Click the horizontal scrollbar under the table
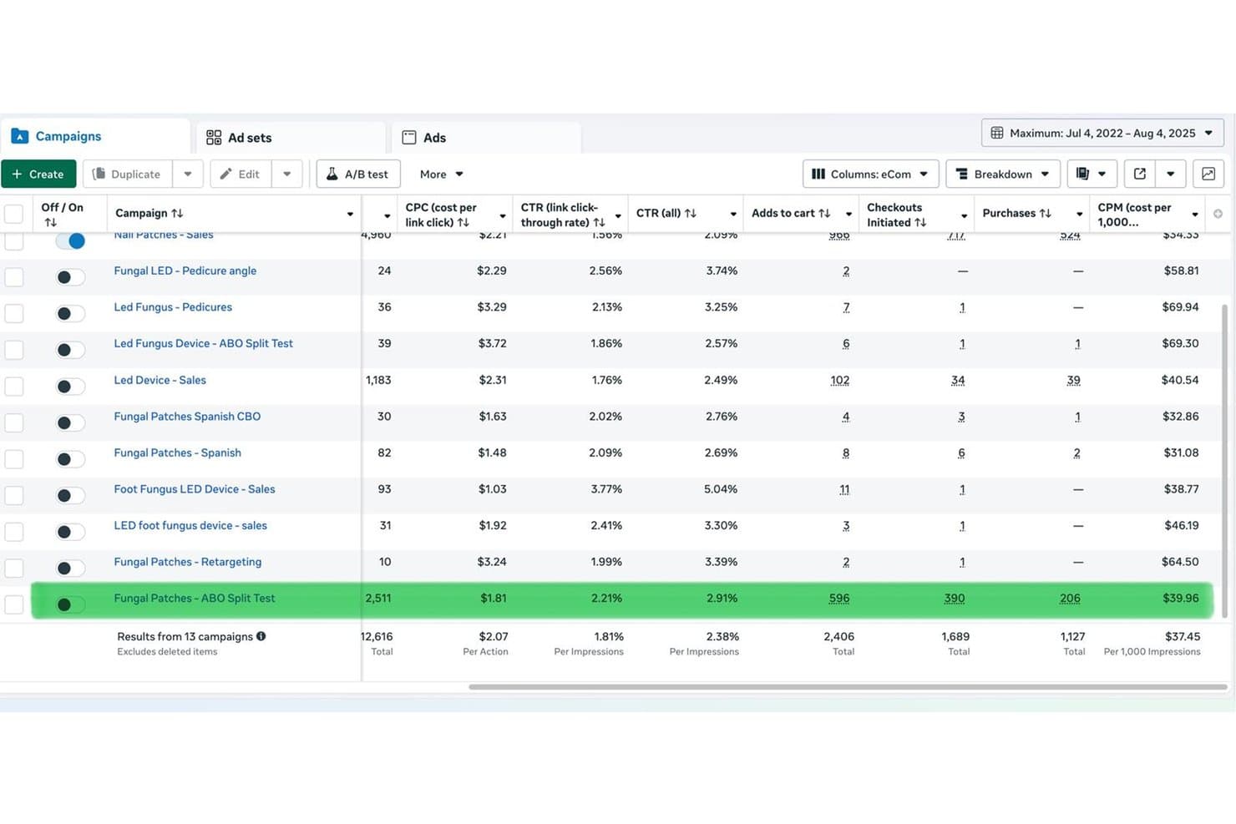The height and width of the screenshot is (824, 1236). [x=848, y=687]
